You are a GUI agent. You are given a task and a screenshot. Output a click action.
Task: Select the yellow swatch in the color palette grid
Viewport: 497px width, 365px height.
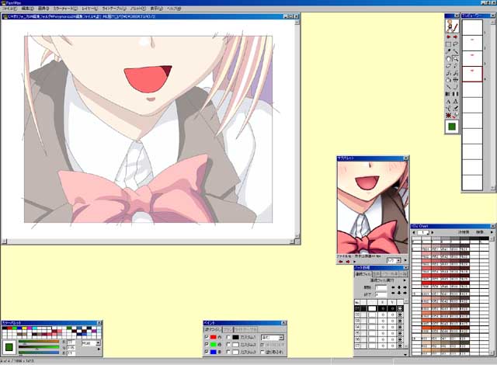tap(24, 328)
